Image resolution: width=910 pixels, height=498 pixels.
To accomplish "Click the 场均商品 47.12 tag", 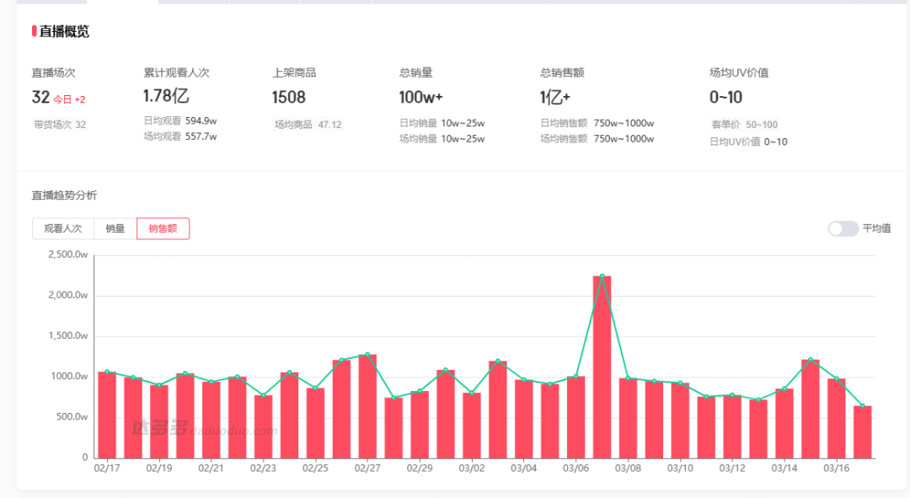I will [308, 125].
